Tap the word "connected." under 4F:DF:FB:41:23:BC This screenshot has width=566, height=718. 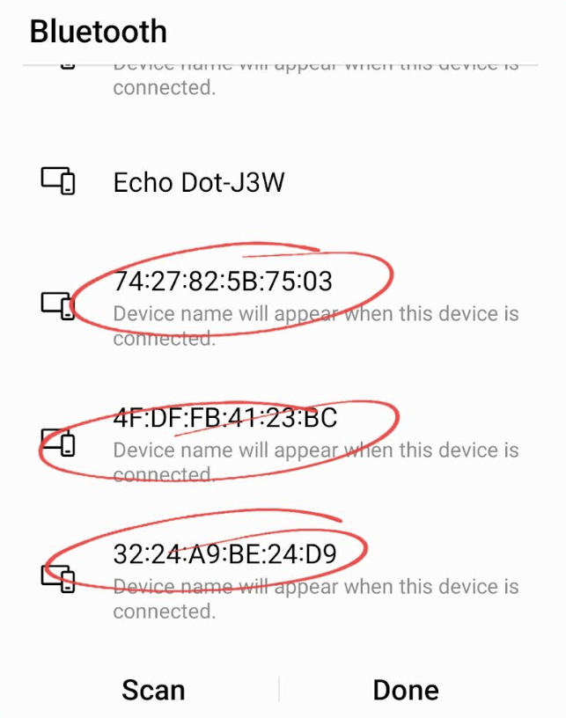click(x=164, y=475)
